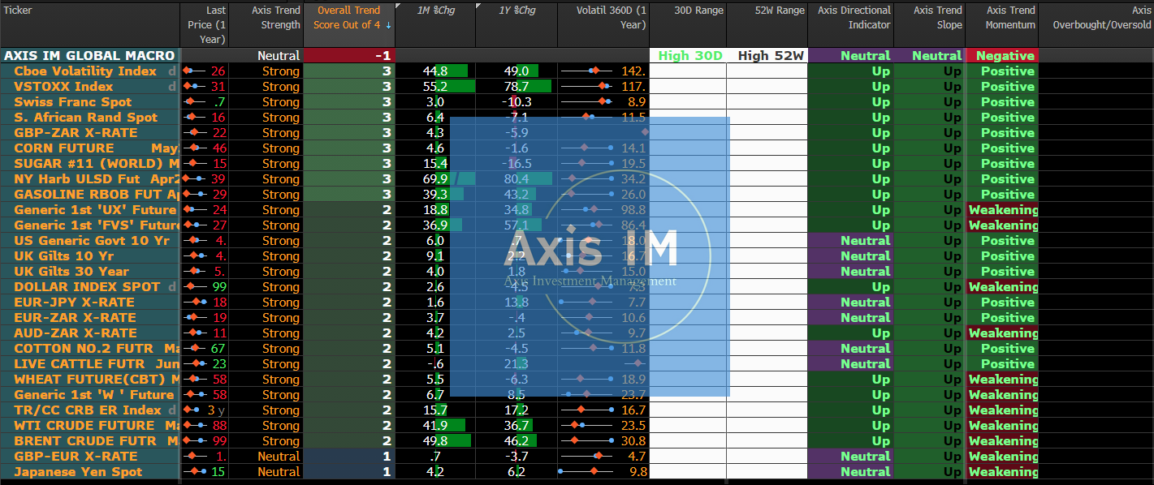This screenshot has height=485, width=1154.
Task: Select the LIVE CATTLE FUTR ticker
Action: 79,364
